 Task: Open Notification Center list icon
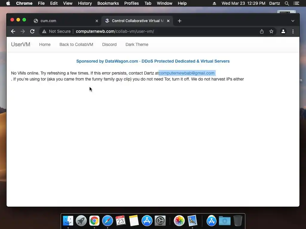click(296, 3)
